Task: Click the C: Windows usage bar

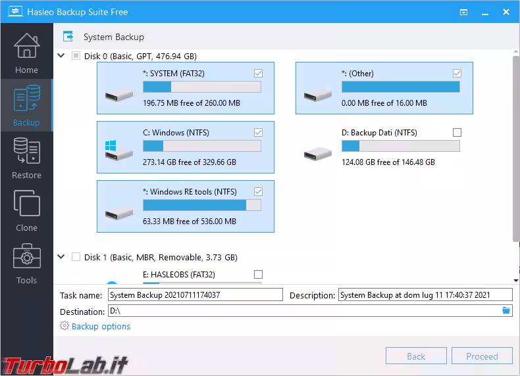Action: 202,146
